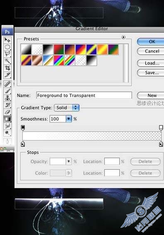Select the Gradient tool in toolbar
The width and height of the screenshot is (164, 235).
tap(7, 119)
